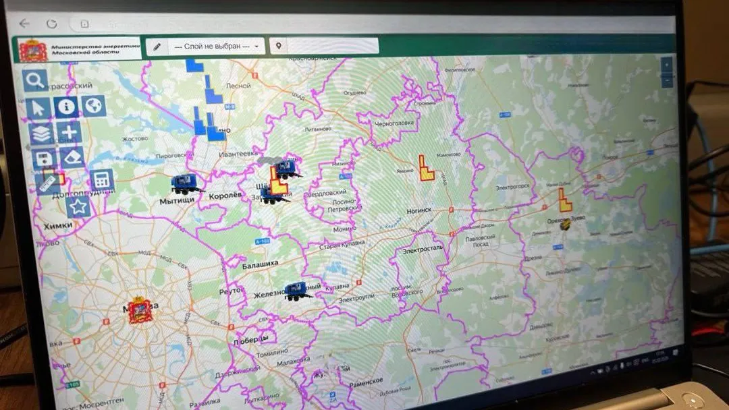Activate the object info tool
Viewport: 729px width, 410px height.
pyautogui.click(x=66, y=107)
